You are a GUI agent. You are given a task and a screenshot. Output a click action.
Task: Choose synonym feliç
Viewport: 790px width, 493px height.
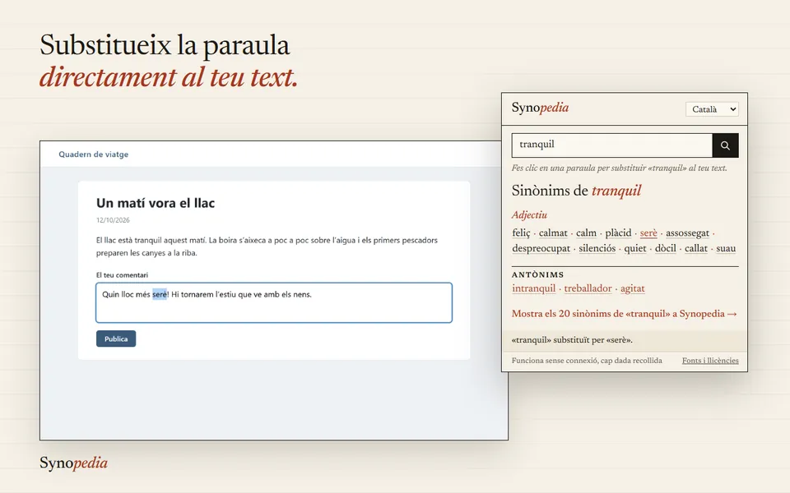click(x=521, y=233)
